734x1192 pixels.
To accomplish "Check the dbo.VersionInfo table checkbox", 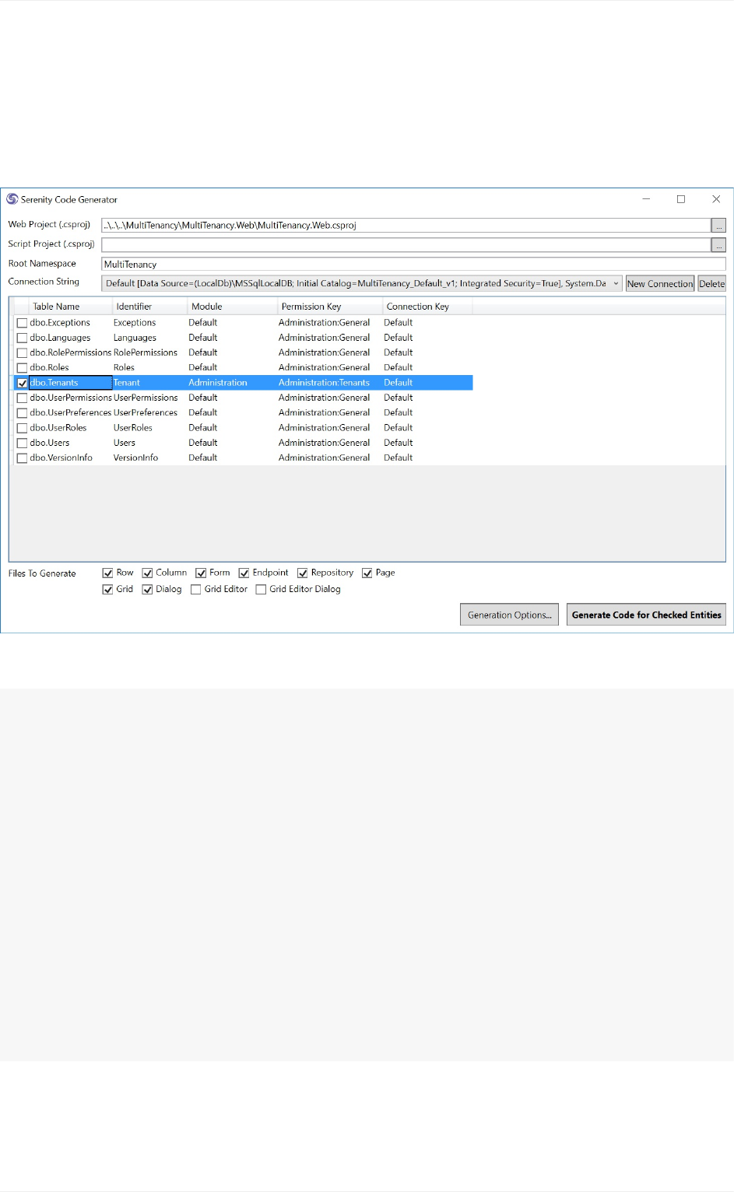I will point(22,458).
